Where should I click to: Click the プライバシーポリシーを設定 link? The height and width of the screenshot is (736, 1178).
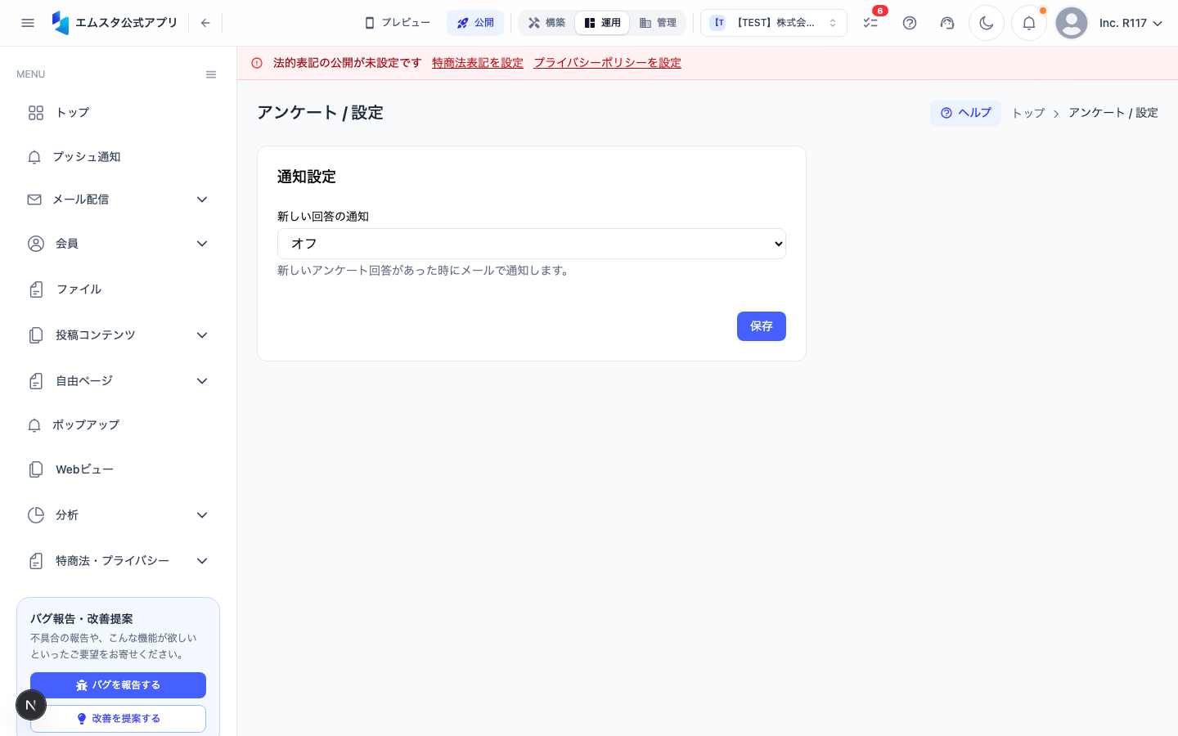pyautogui.click(x=607, y=63)
